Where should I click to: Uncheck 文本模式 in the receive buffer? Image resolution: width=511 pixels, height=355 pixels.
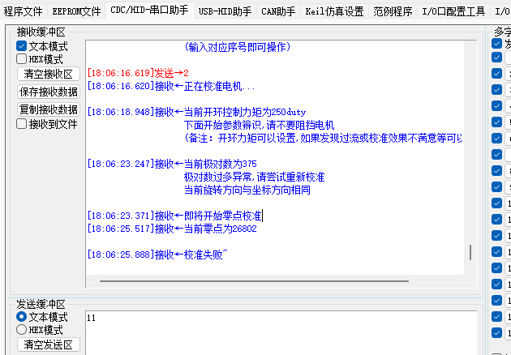22,46
